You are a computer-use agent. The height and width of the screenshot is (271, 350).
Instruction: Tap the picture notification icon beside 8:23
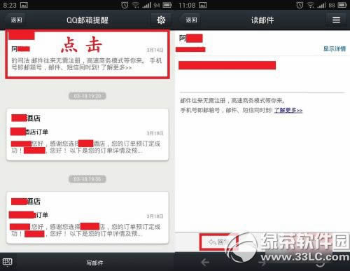point(24,5)
